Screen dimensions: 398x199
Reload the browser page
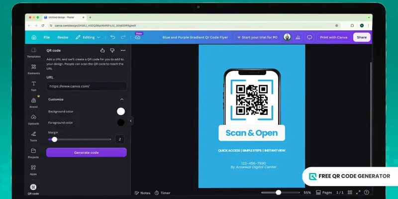[x=43, y=26]
